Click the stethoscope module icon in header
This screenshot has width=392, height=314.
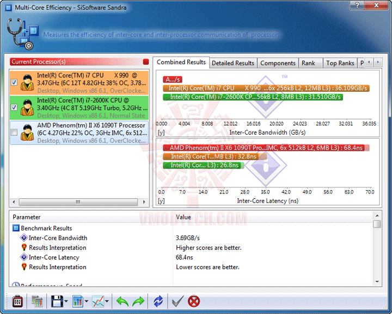click(22, 34)
